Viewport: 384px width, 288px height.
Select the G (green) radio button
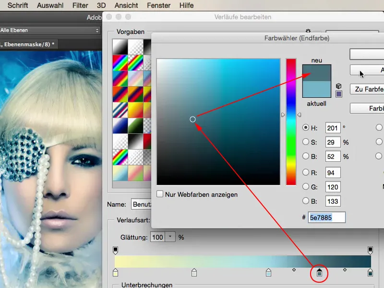[306, 187]
